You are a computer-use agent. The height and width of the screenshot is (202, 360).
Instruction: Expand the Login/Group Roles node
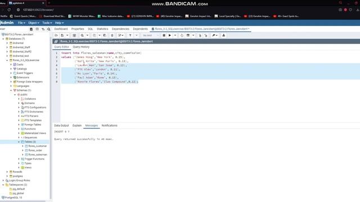[x=3, y=181]
